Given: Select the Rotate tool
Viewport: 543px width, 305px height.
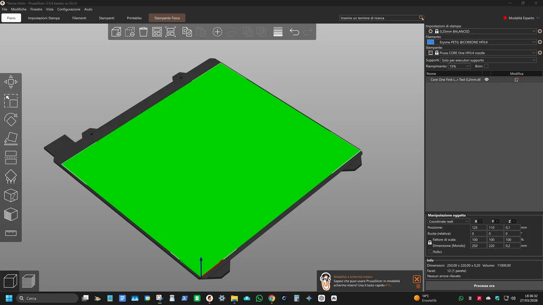Looking at the screenshot, I should (11, 120).
